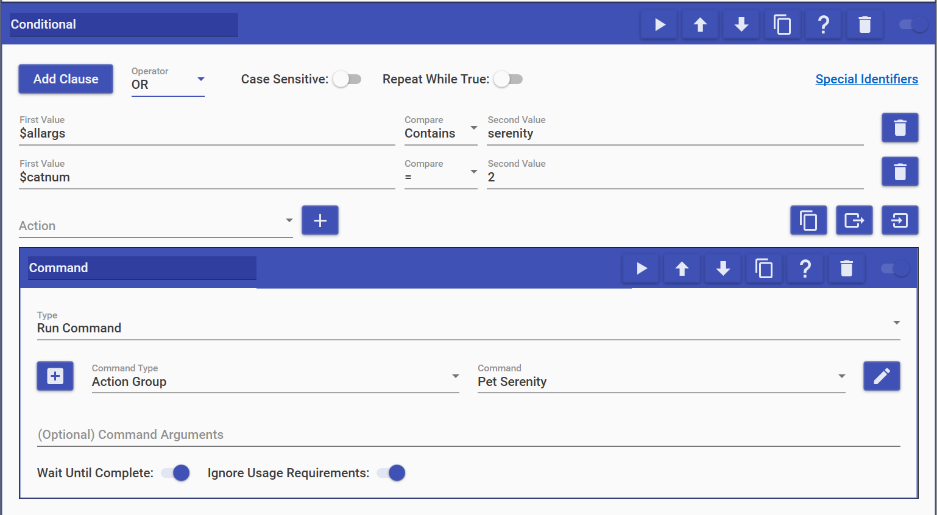Turn off Ignore Usage Requirements

click(x=391, y=473)
